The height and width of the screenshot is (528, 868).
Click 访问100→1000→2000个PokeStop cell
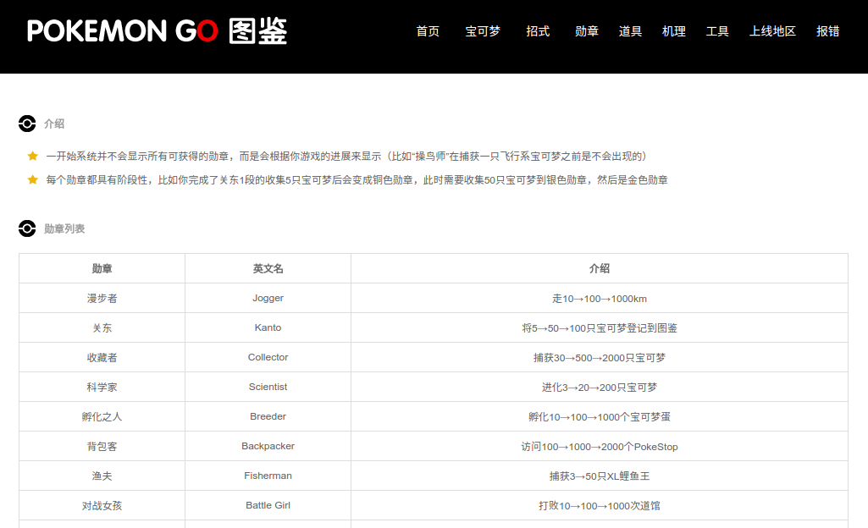pos(600,446)
